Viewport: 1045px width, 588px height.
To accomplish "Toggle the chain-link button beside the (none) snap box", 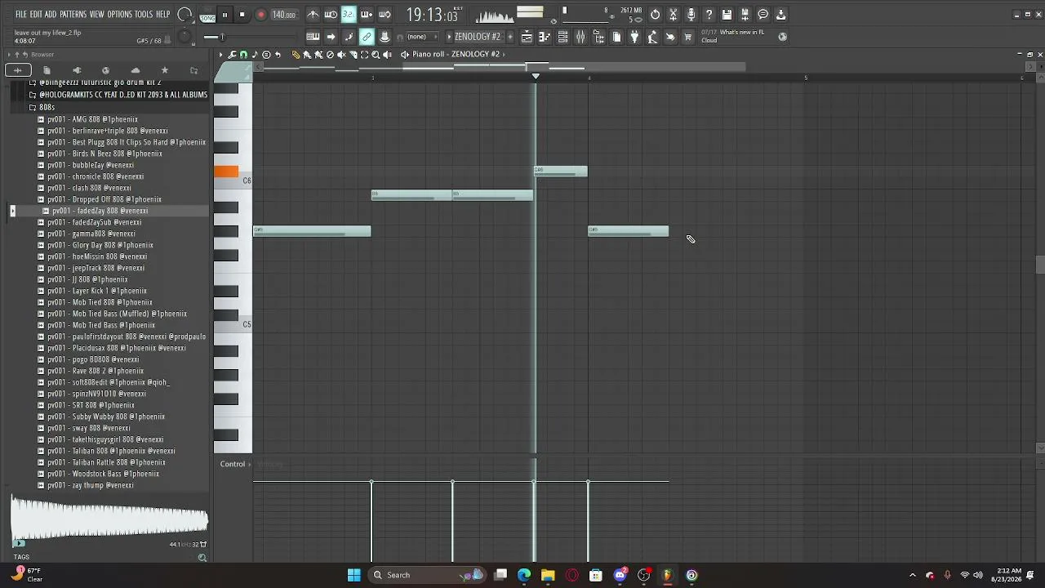I will (367, 37).
